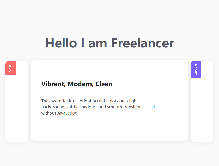
Task: Click the word "Modern" in the card title
Action: pyautogui.click(x=80, y=84)
